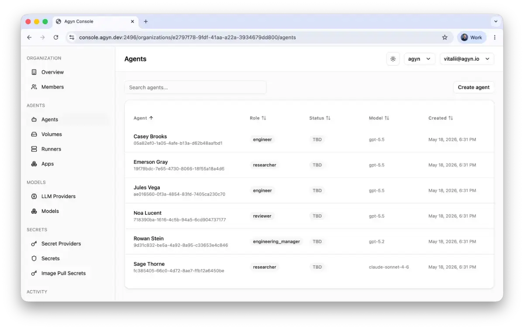Screen dimensions: 524x329
Task: Open a new browser tab with plus
Action: tap(146, 21)
